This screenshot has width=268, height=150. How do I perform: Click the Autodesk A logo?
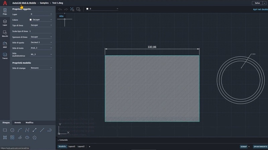point(5,3)
